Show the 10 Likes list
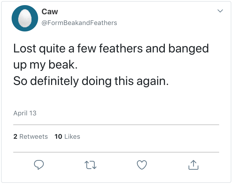Viewport: 234px width, 185px height. pos(67,137)
